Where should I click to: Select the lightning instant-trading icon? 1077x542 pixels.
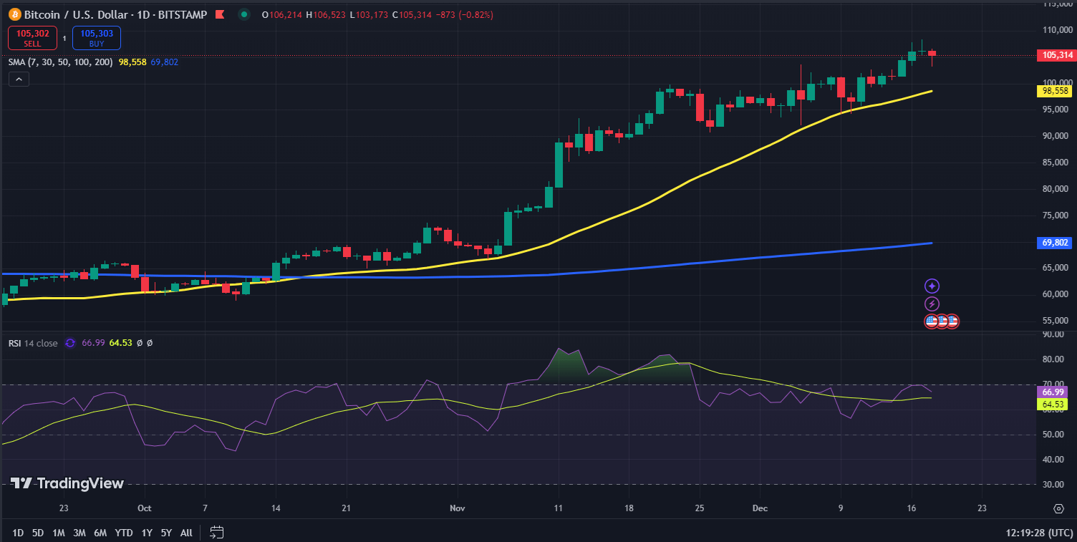click(932, 304)
